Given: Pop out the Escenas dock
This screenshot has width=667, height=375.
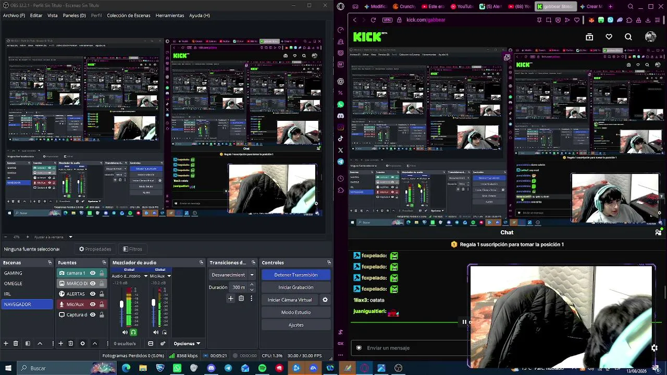Looking at the screenshot, I should (50, 262).
